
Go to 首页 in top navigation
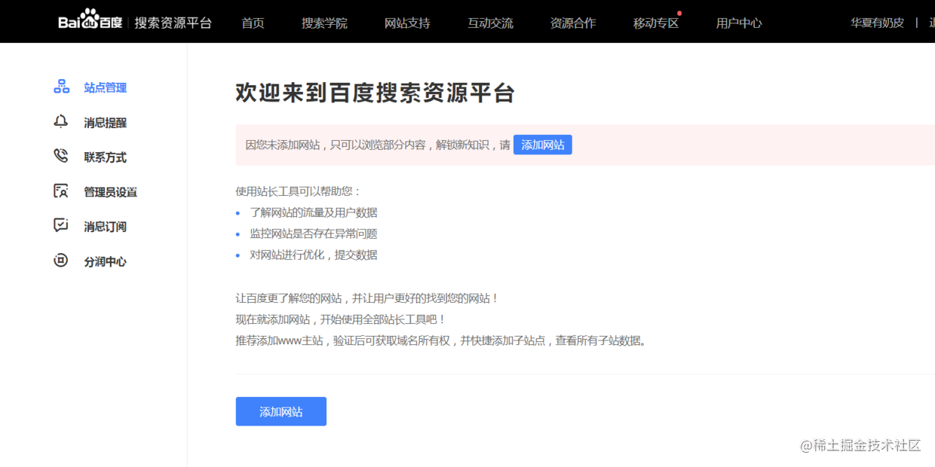pyautogui.click(x=253, y=23)
